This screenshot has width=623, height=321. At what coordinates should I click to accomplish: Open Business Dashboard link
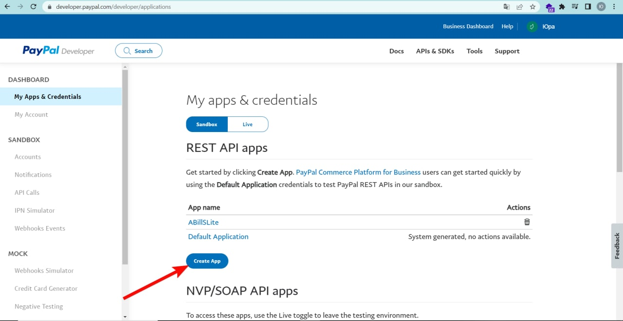(x=468, y=26)
